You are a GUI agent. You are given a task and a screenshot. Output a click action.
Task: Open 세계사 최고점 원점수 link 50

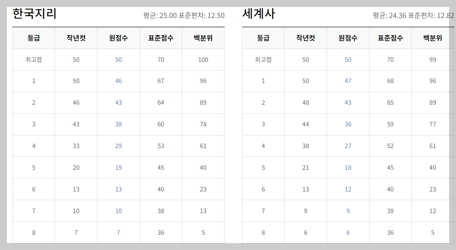348,60
